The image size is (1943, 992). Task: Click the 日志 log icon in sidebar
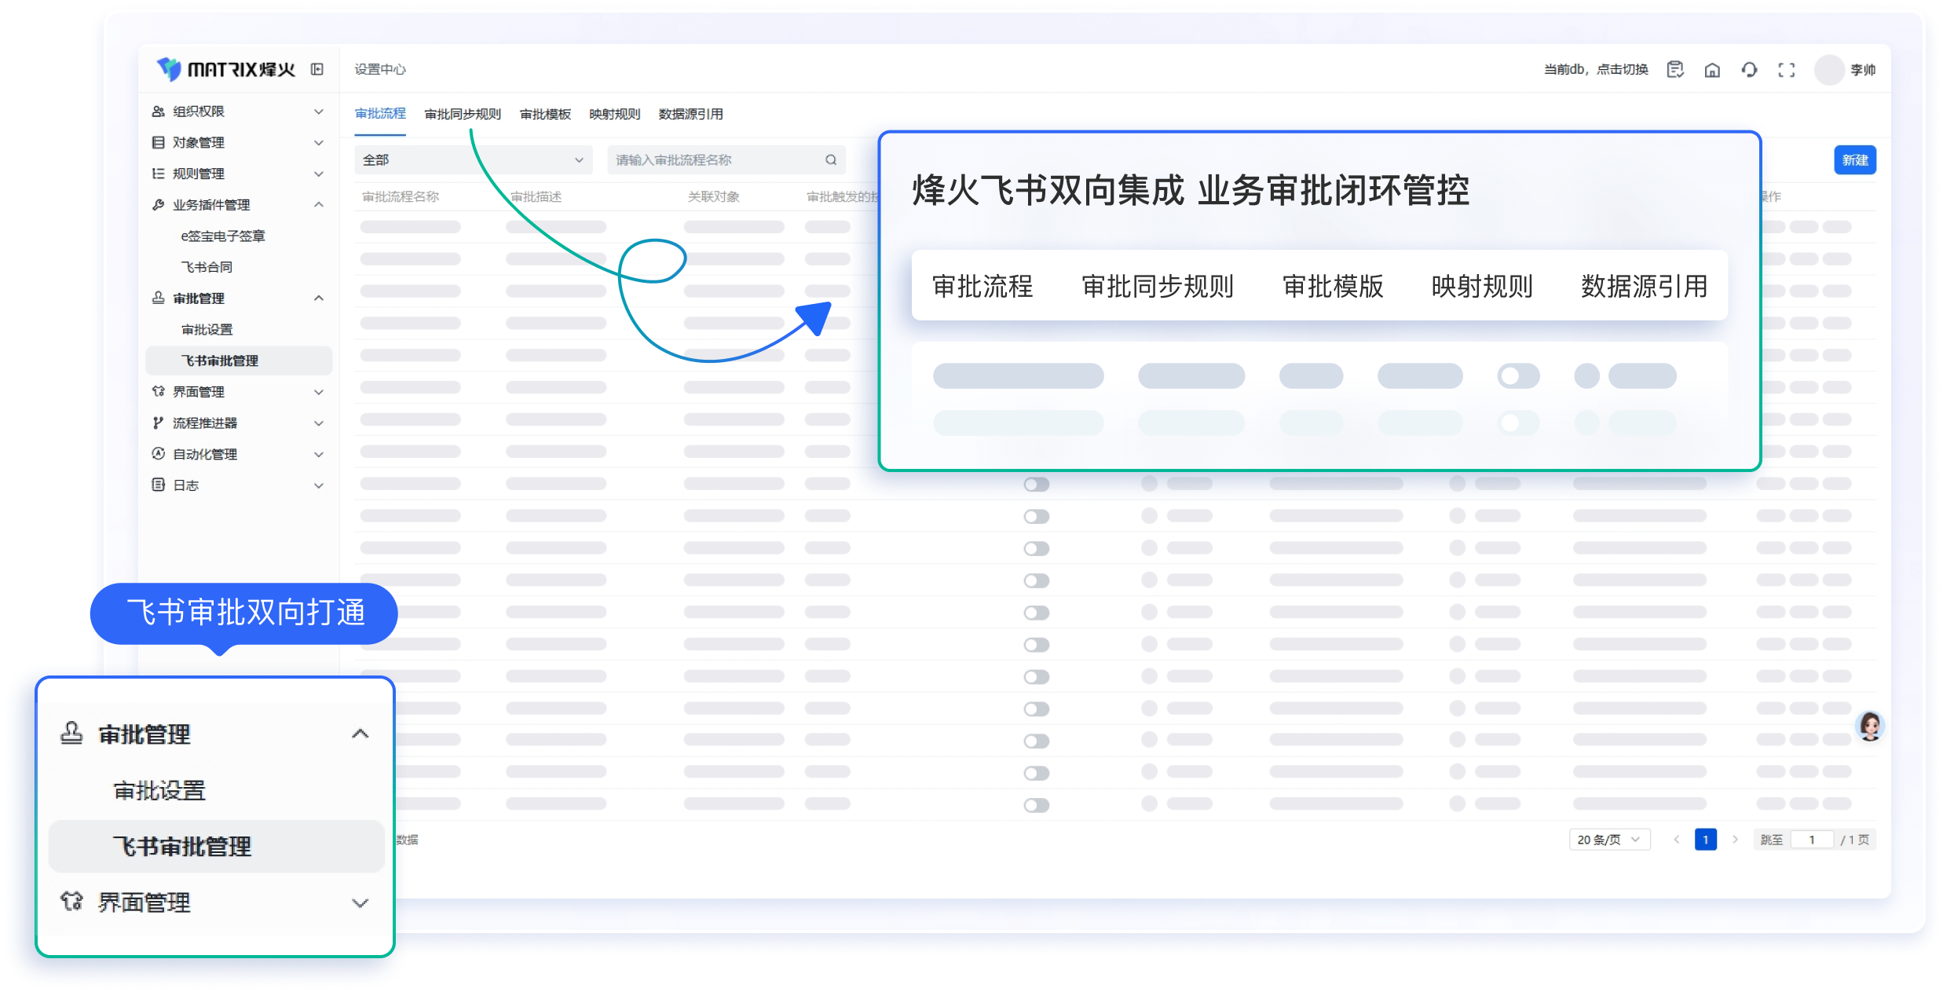[158, 485]
